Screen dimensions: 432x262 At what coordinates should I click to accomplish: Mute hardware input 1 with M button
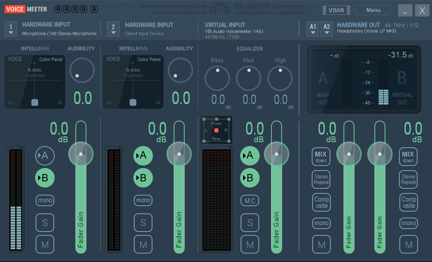(45, 244)
